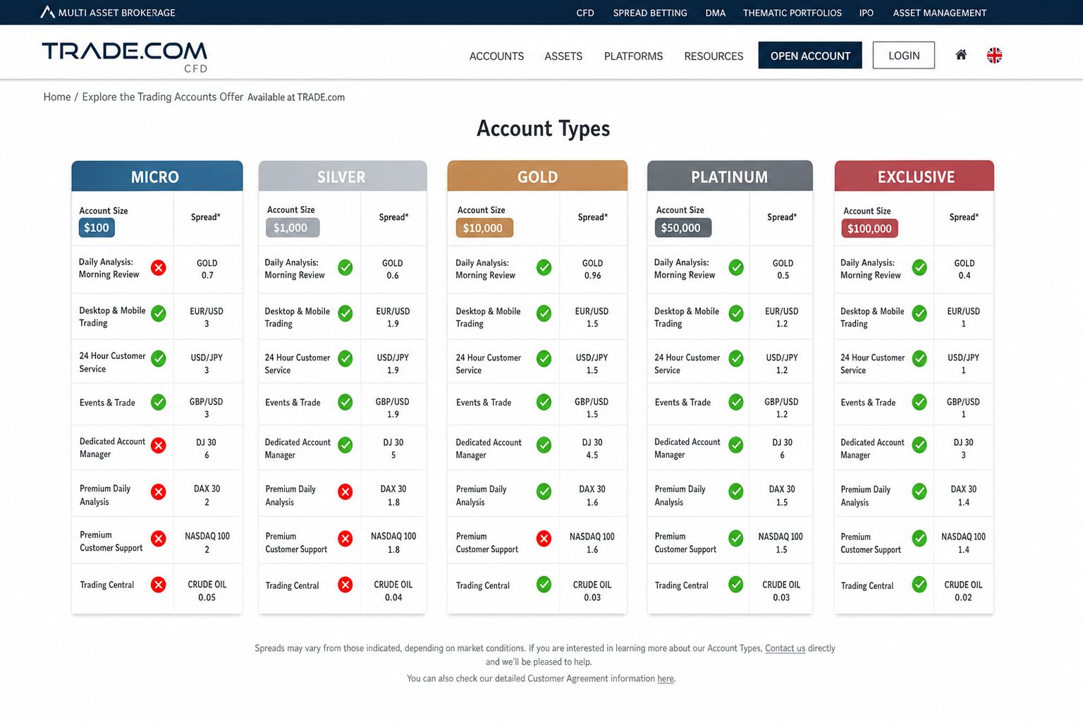The height and width of the screenshot is (722, 1083).
Task: Open the Customer Agreement 'here' link
Action: point(666,678)
